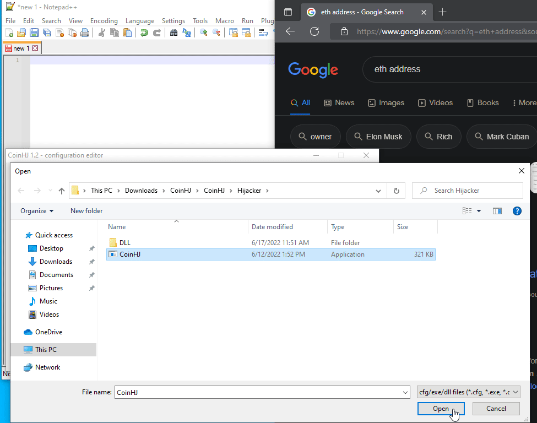Image resolution: width=537 pixels, height=423 pixels.
Task: Click the Google logo
Action: coord(313,70)
